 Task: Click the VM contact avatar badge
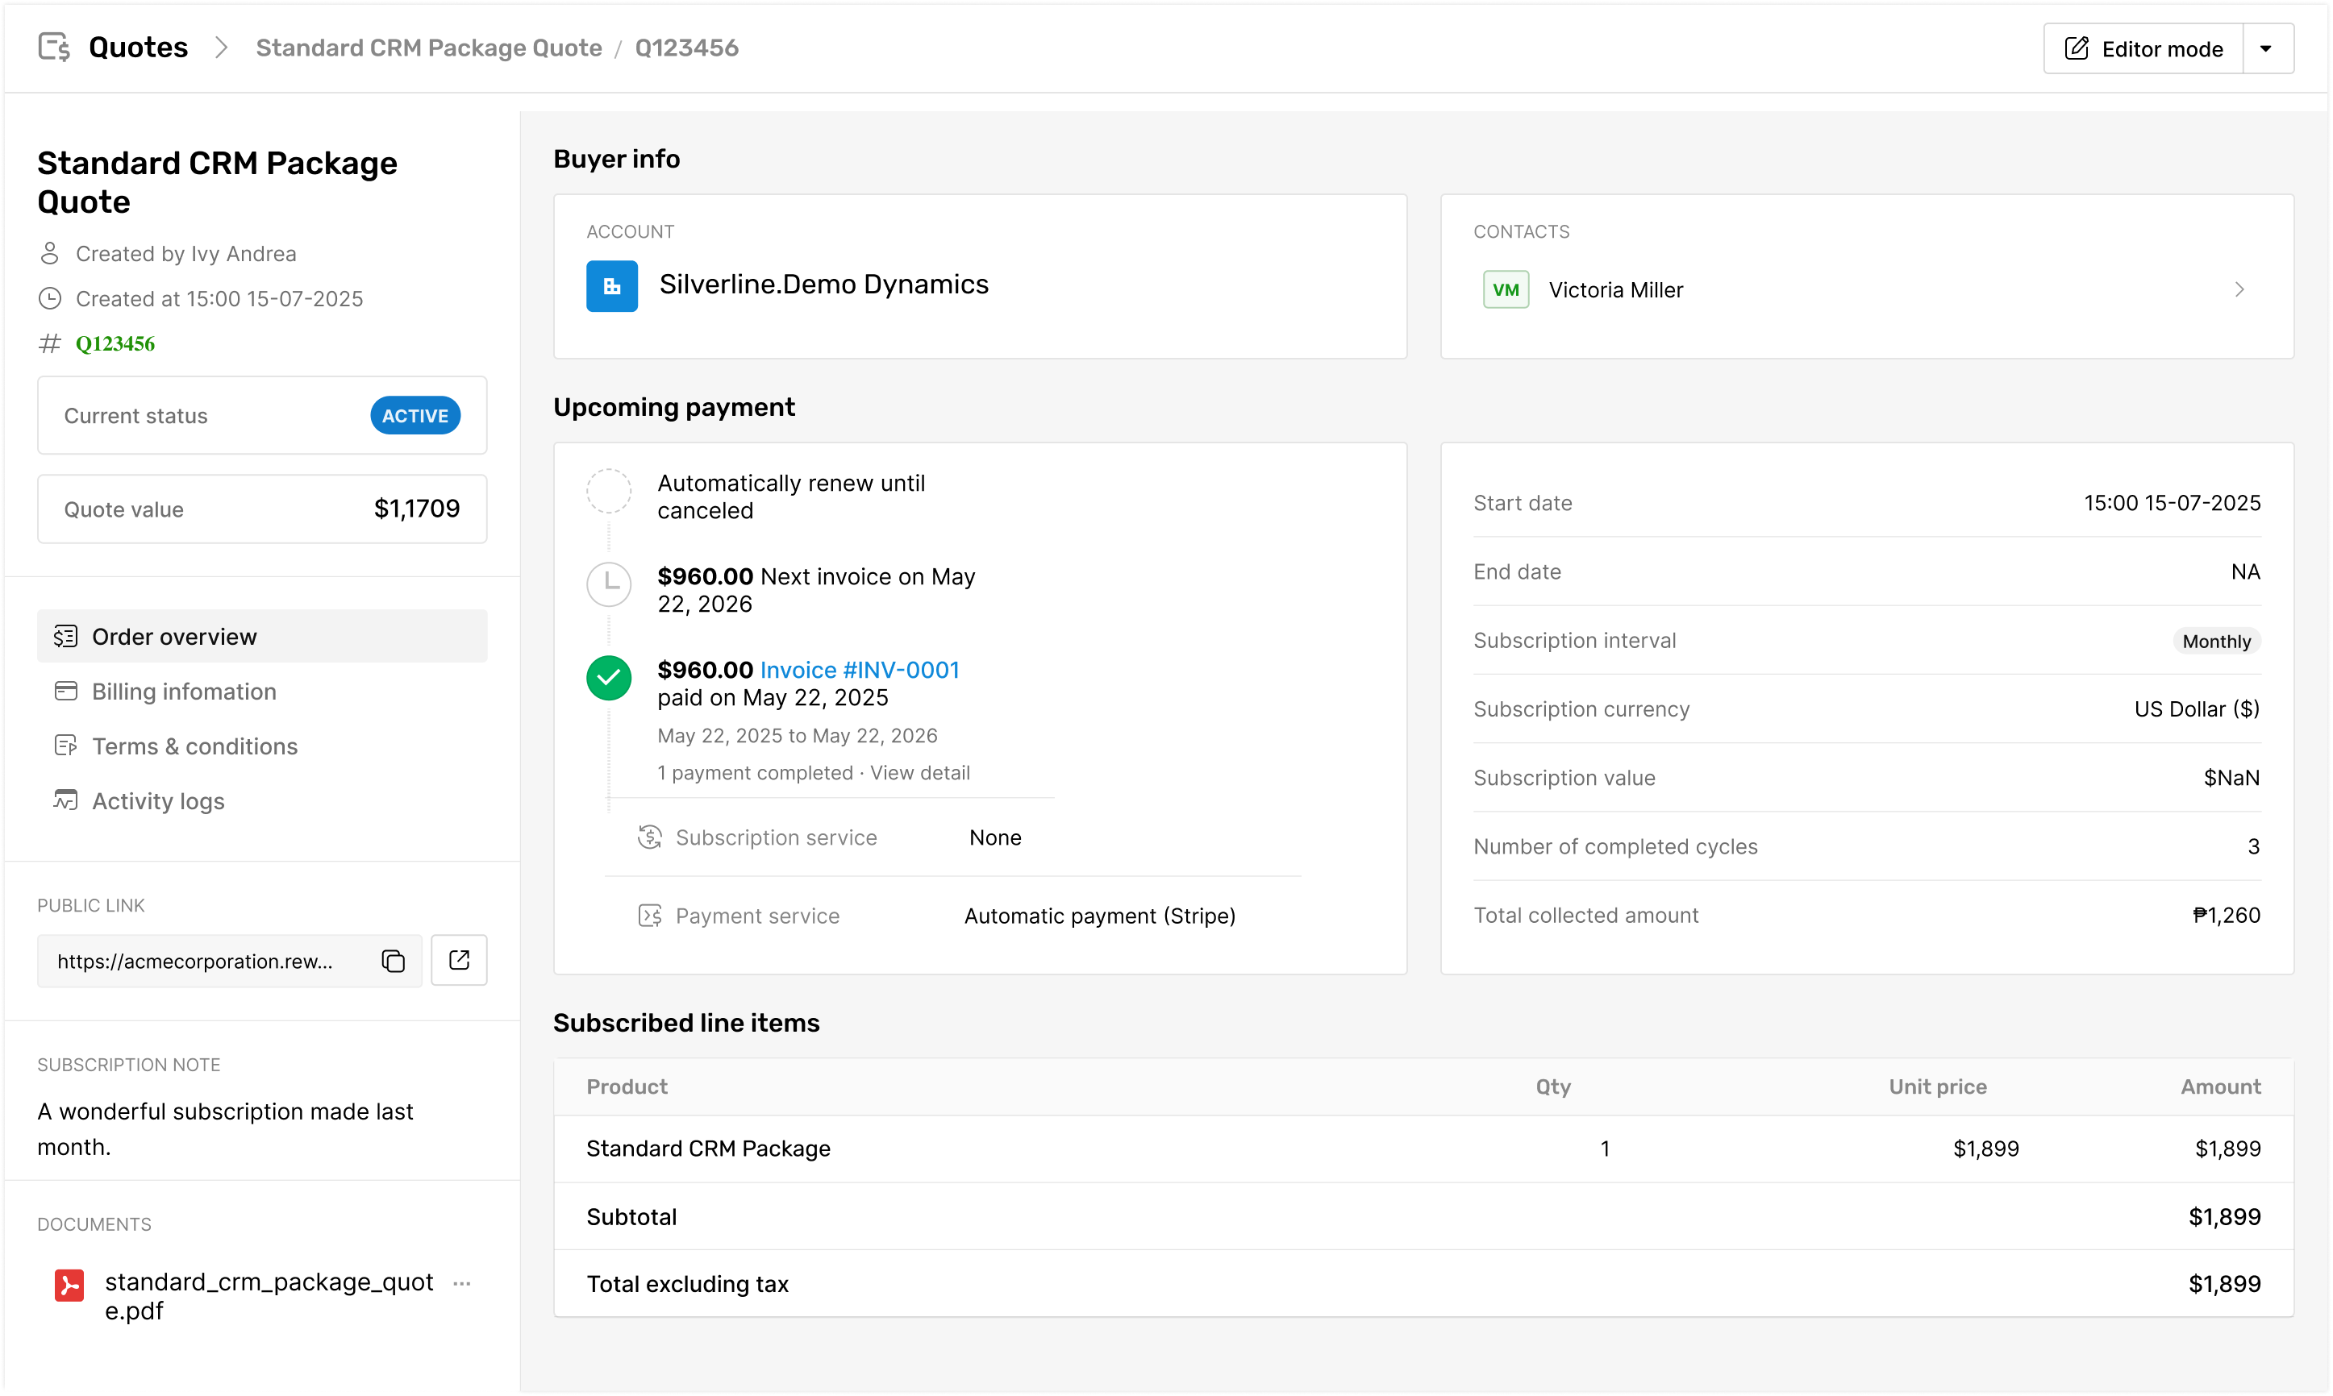click(x=1505, y=289)
